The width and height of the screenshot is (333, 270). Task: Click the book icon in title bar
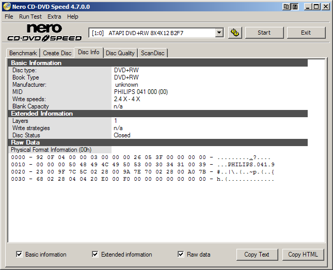(x=287, y=7)
